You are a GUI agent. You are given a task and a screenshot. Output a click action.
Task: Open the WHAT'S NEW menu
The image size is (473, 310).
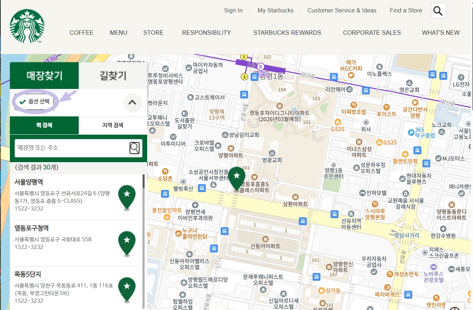pos(441,33)
